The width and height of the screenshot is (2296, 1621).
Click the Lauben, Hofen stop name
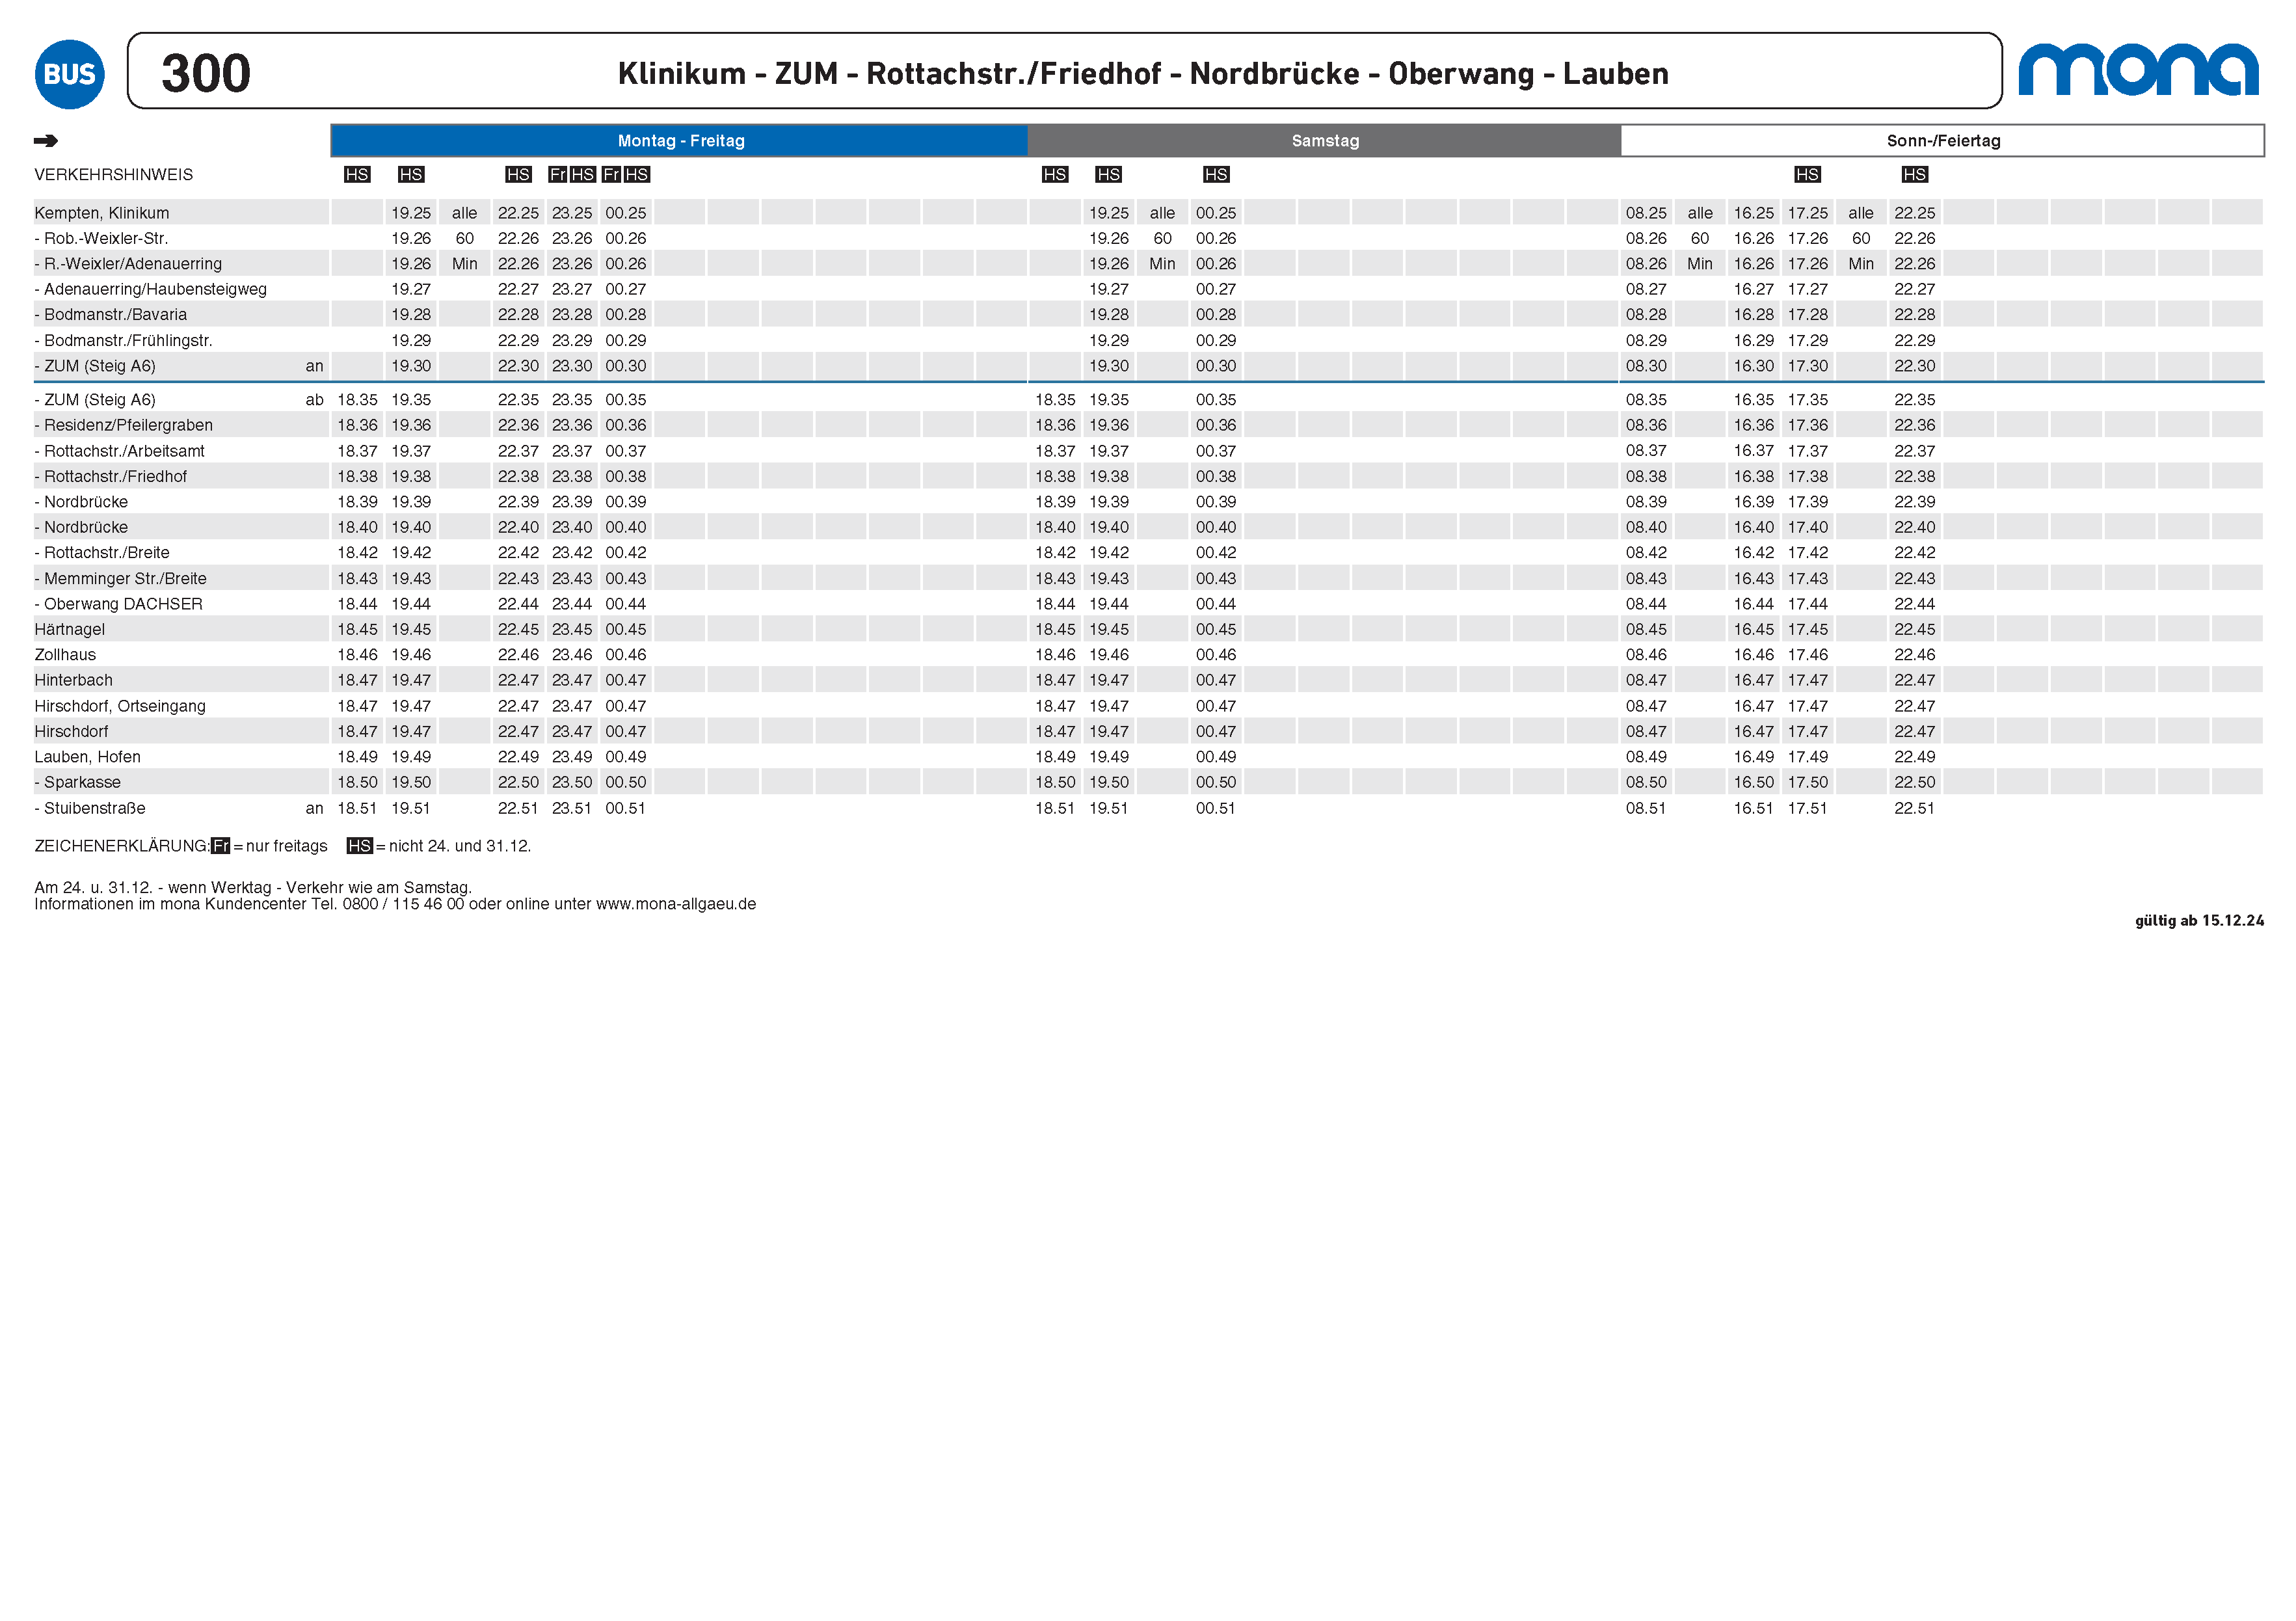point(88,757)
